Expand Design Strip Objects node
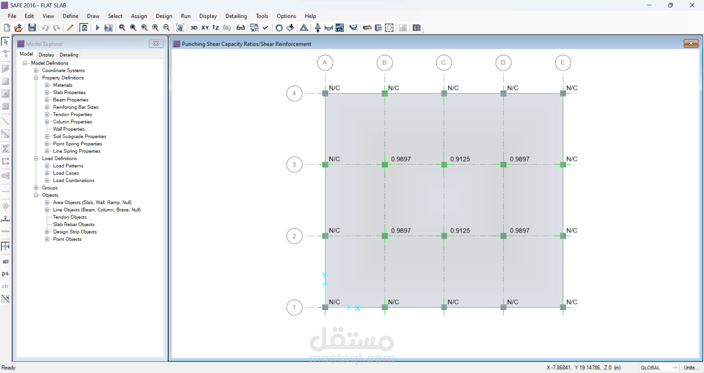This screenshot has width=704, height=373. [x=47, y=232]
